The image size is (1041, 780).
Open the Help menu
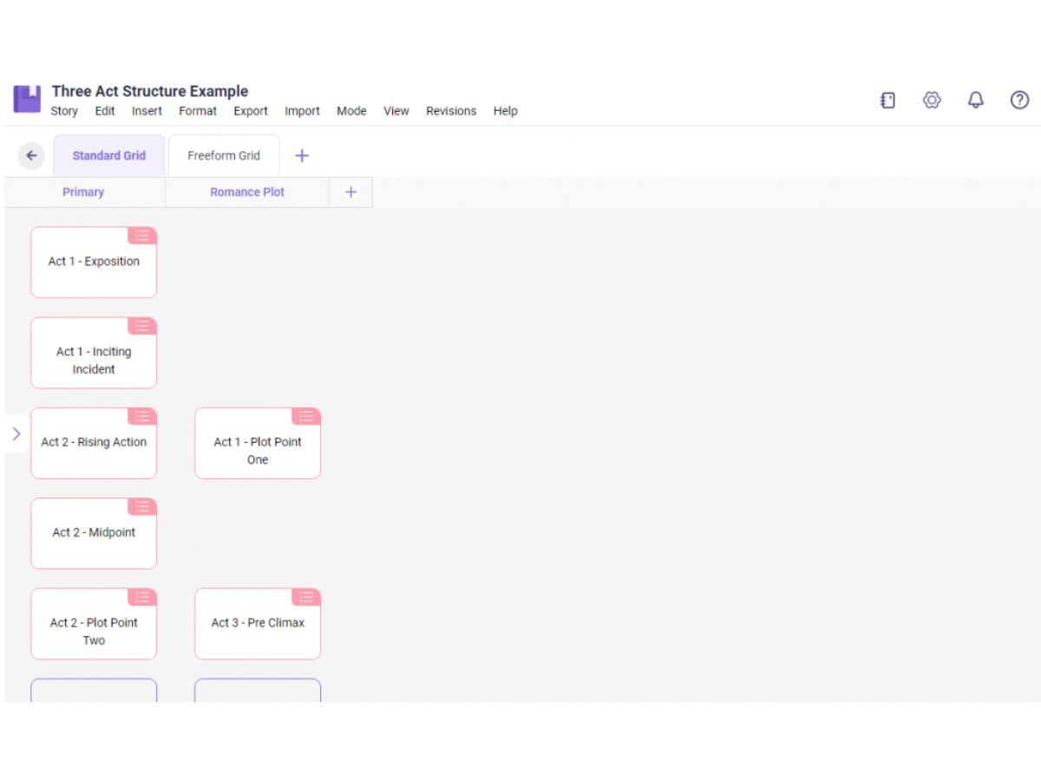(x=506, y=111)
